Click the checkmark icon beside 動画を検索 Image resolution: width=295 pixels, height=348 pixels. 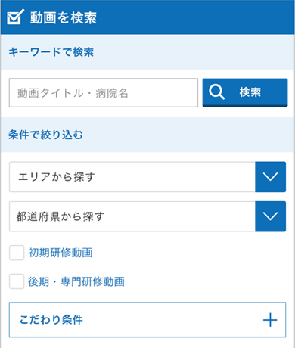click(16, 17)
